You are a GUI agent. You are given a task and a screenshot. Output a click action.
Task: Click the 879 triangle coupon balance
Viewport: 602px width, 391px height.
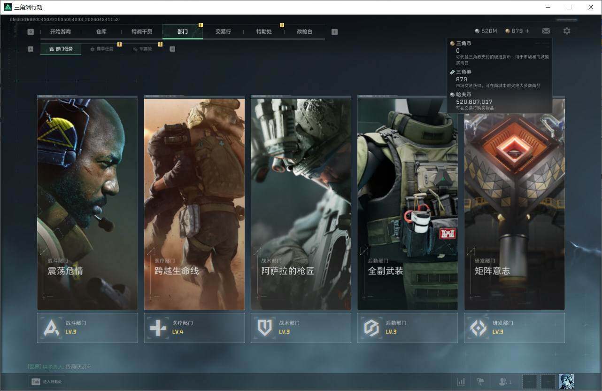tap(514, 31)
